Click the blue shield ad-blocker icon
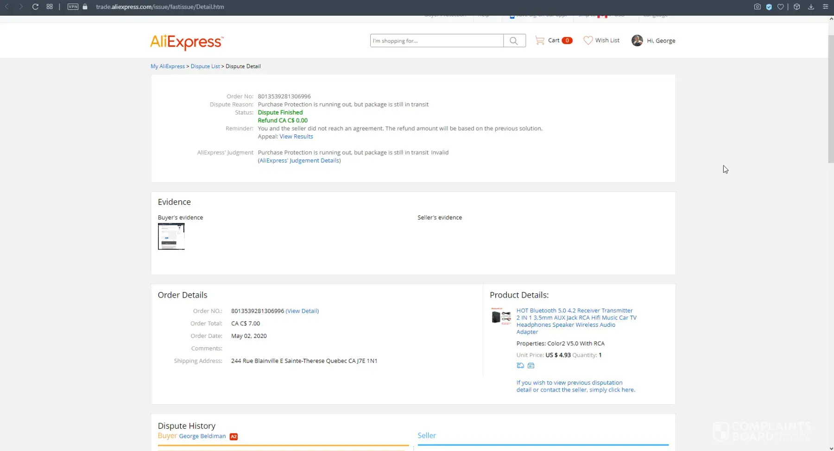The height and width of the screenshot is (451, 834). point(769,7)
